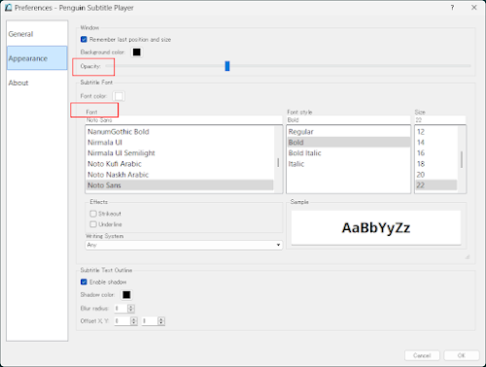Open the Font color swatch
Screen dimensions: 486x367
click(x=119, y=96)
